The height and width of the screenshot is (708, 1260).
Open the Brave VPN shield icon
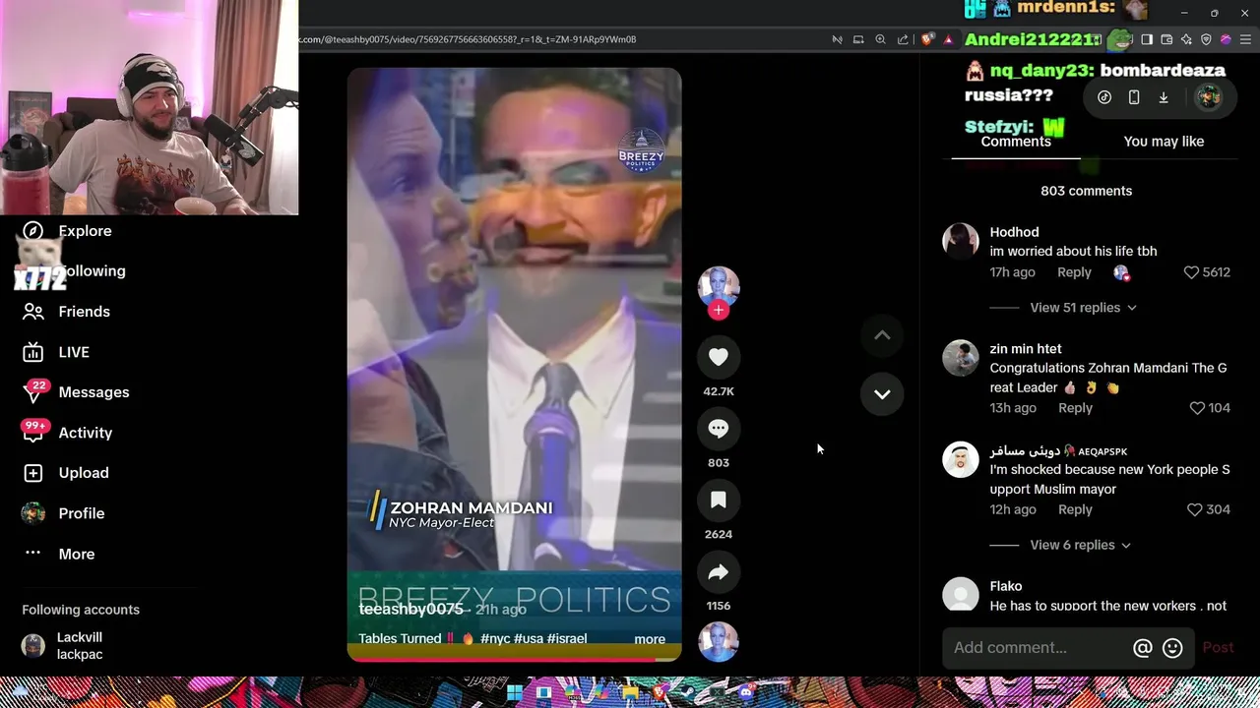tap(1206, 39)
